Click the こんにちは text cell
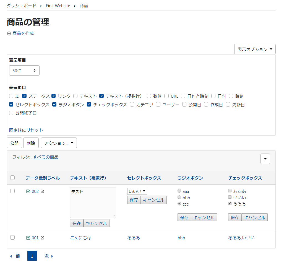The height and width of the screenshot is (267, 284). tap(81, 238)
